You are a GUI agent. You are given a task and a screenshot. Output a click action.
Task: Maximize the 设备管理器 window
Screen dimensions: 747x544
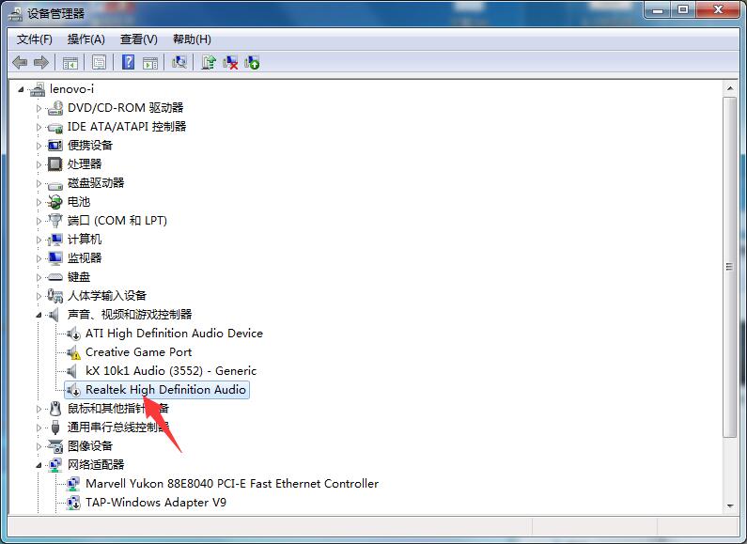[x=683, y=9]
